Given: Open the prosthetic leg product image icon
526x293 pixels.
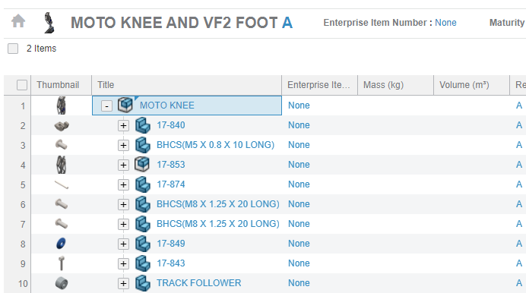Looking at the screenshot, I should (x=49, y=23).
